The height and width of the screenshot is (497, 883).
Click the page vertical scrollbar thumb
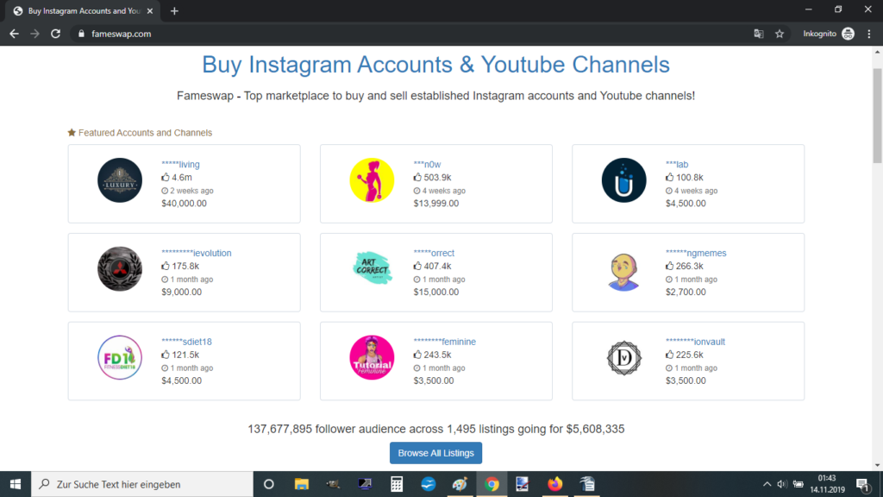877,116
